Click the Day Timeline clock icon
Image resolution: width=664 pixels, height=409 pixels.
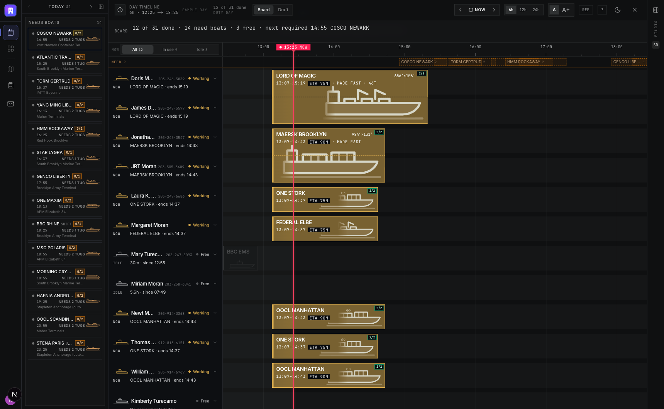pyautogui.click(x=120, y=10)
